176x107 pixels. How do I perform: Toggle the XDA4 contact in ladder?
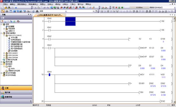[49, 75]
